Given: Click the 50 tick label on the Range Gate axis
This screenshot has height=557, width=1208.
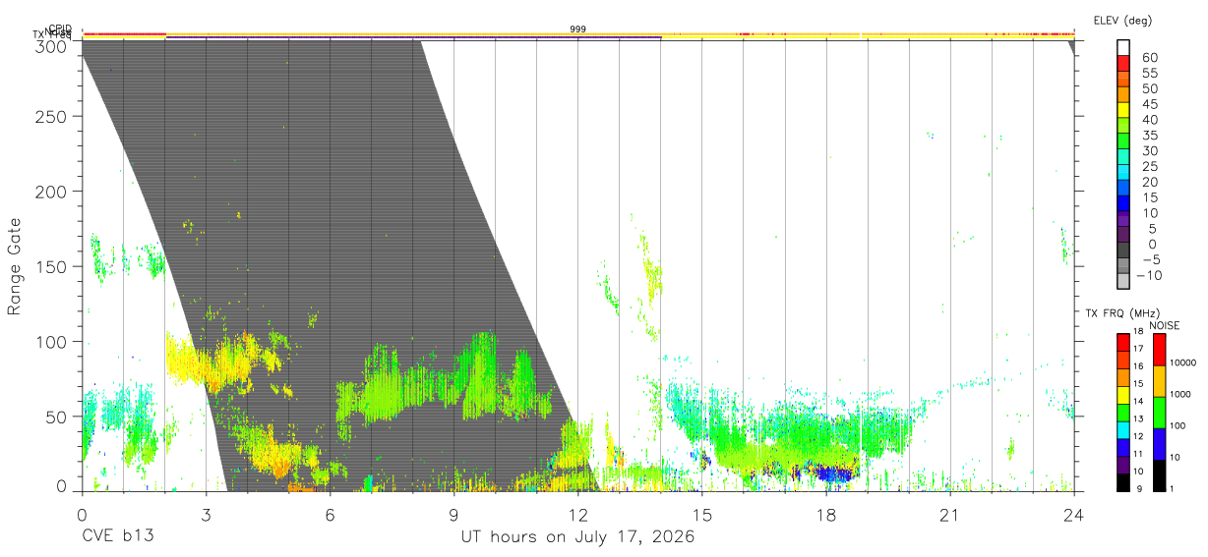Looking at the screenshot, I should click(55, 416).
